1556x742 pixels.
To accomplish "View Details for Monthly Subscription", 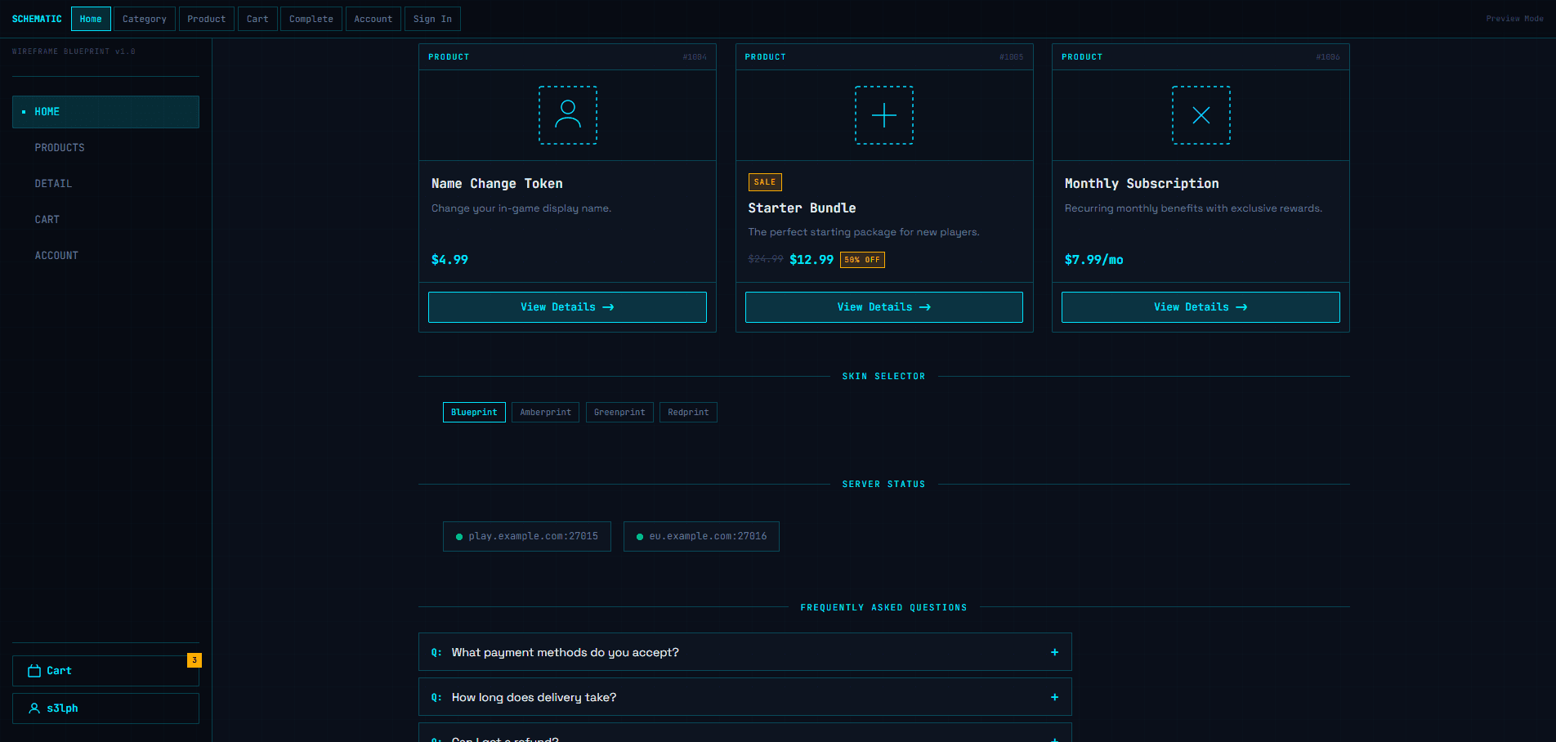I will pos(1201,307).
